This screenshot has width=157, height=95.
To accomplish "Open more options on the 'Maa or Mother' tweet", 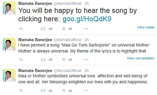I will (x=86, y=91).
